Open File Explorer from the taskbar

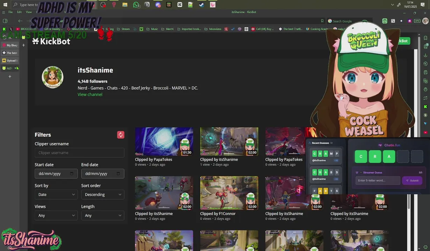[x=125, y=5]
